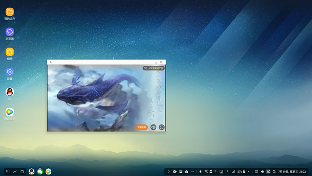The height and width of the screenshot is (176, 312).
Task: Open QQ penguin desktop shortcut
Action: [x=10, y=92]
